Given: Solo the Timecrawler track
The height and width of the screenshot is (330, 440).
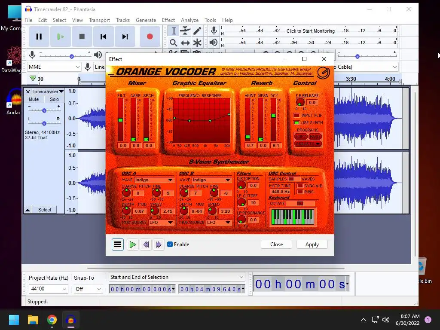Looking at the screenshot, I should 54,99.
